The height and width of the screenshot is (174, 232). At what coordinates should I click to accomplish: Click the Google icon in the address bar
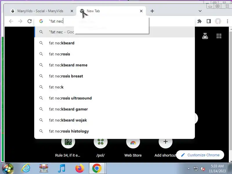[41, 21]
